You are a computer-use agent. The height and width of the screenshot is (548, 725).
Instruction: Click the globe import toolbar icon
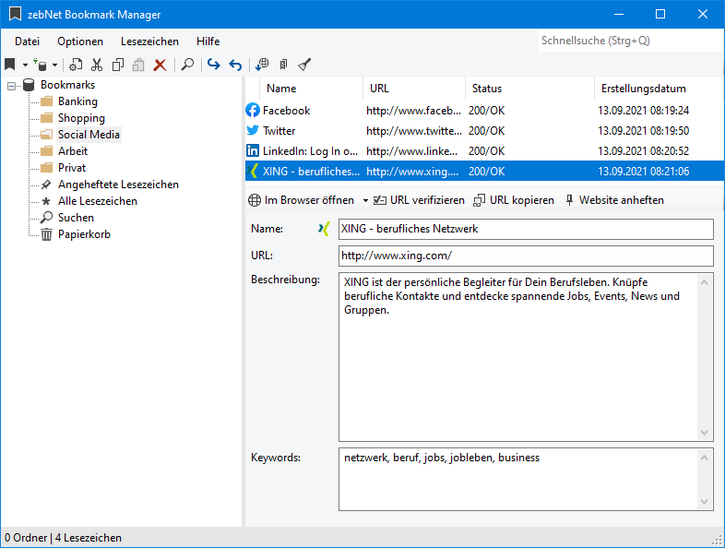[262, 65]
